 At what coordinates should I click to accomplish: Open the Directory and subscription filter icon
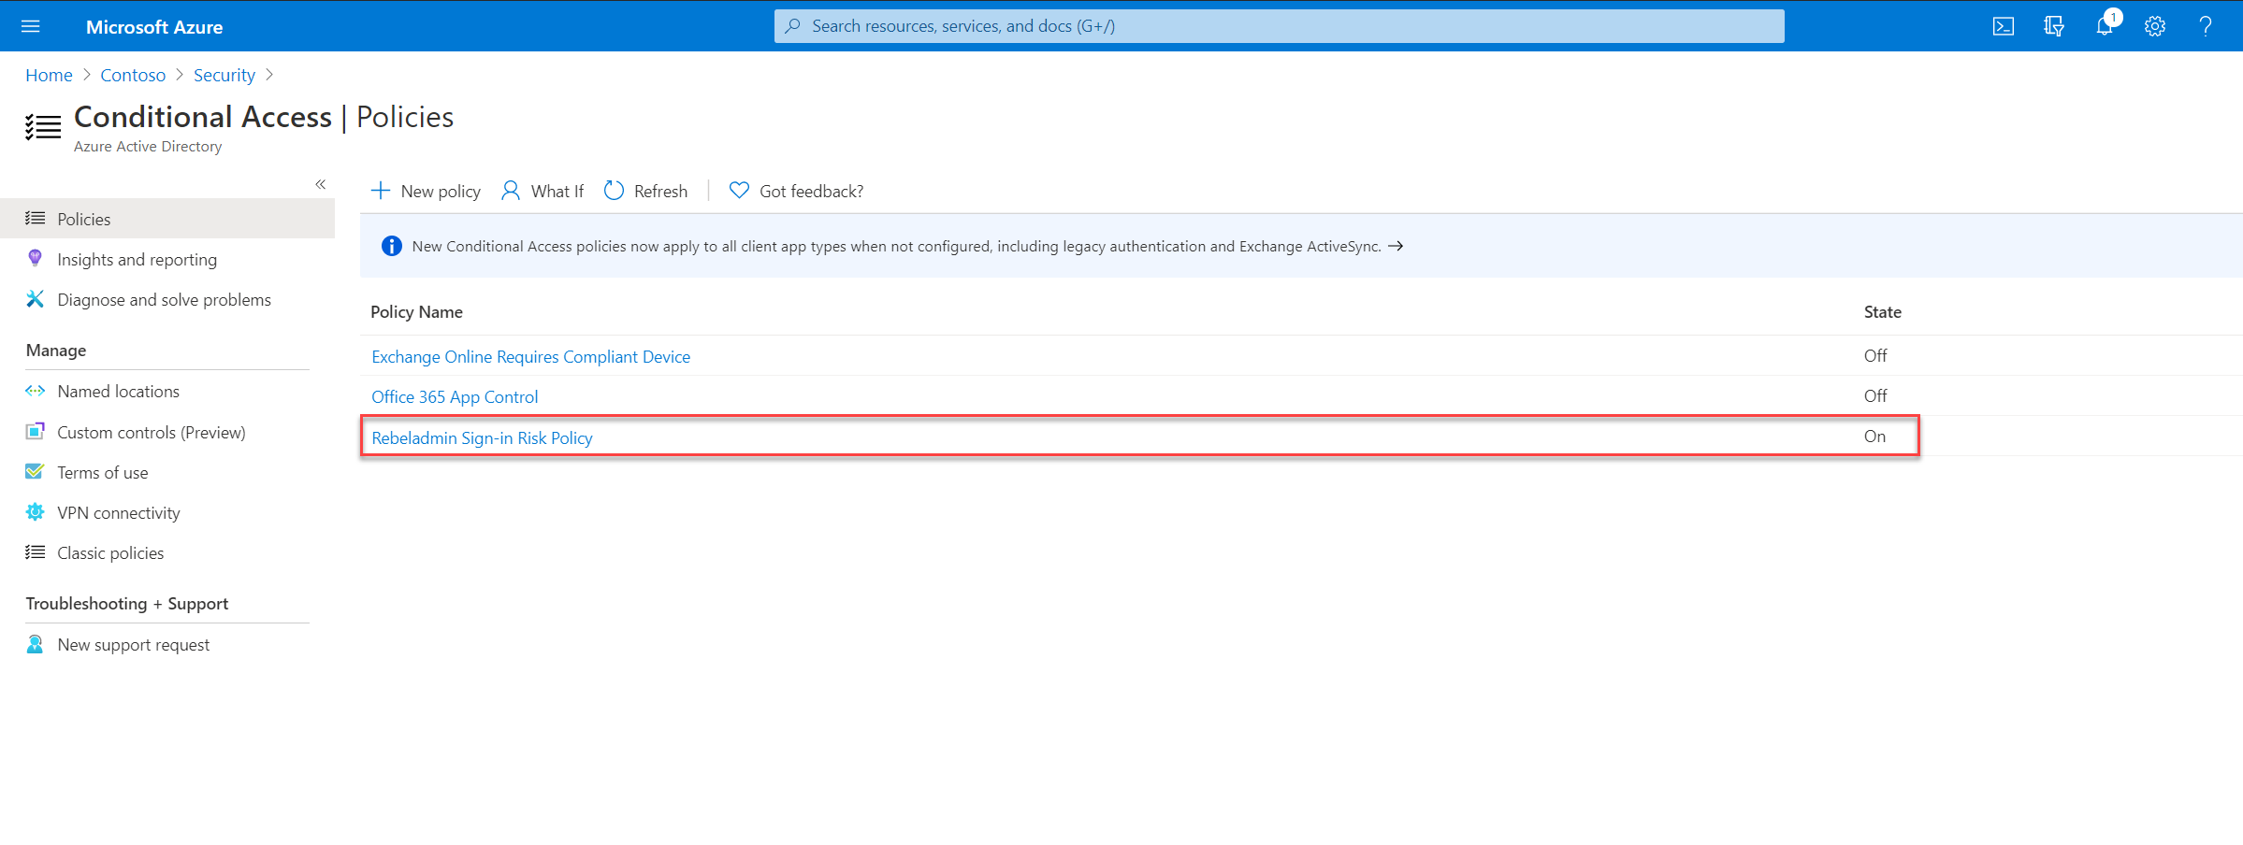[2053, 26]
